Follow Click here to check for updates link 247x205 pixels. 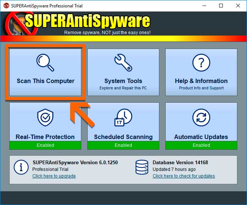[184, 176]
